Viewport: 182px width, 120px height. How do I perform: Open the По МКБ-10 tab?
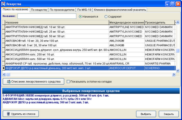pos(84,10)
